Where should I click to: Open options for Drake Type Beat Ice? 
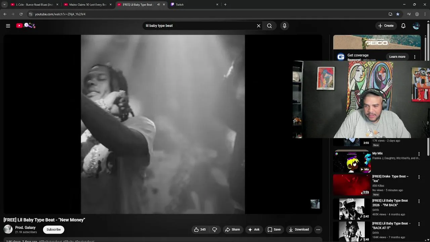[419, 177]
